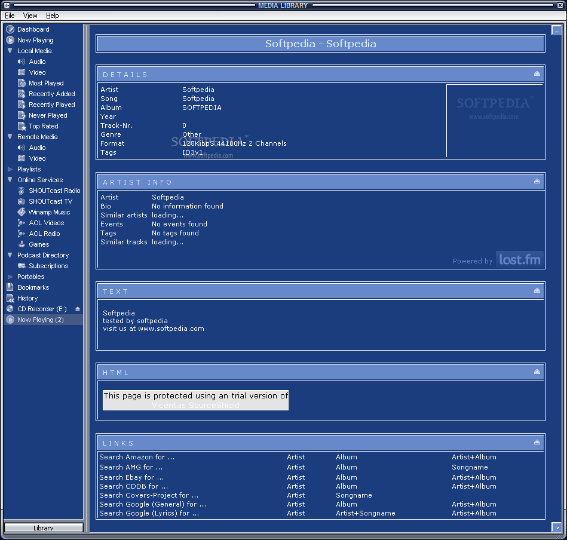Search Covers-Project for Songname
Image resolution: width=567 pixels, height=540 pixels.
[354, 495]
